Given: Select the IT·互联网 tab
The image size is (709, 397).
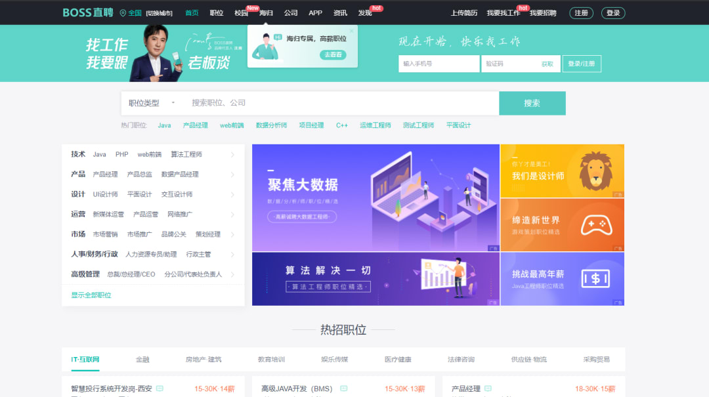Looking at the screenshot, I should [85, 360].
